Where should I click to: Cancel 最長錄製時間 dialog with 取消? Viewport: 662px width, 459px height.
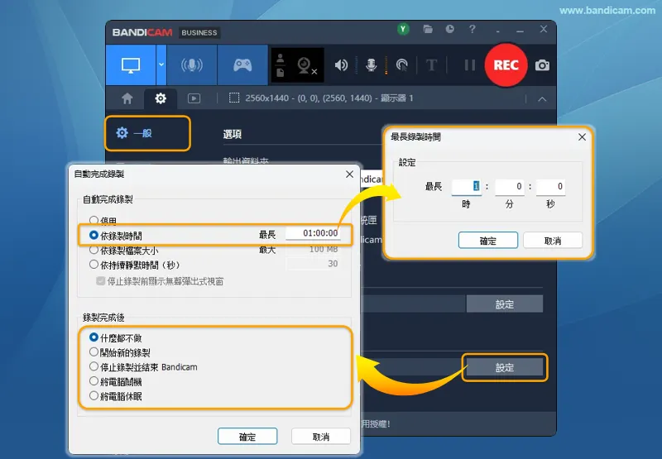(x=553, y=241)
